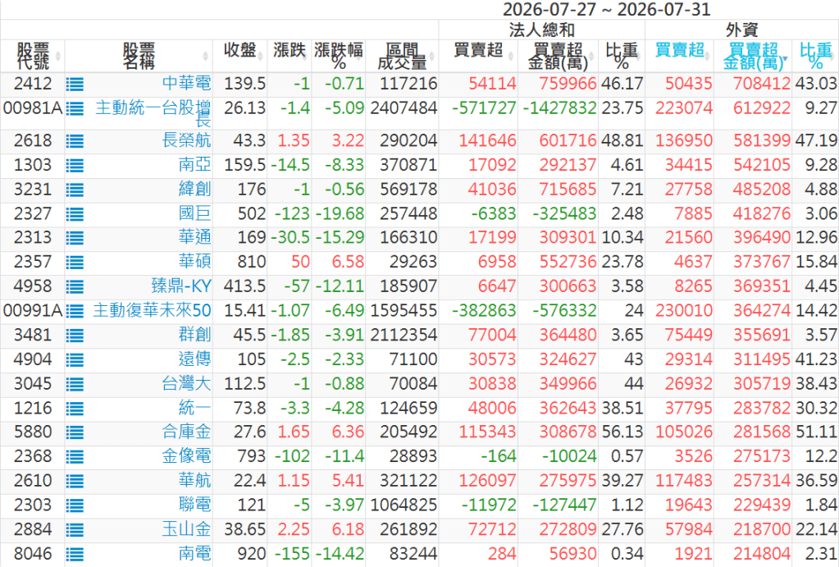Sort by 法人總和 比重% column header
The width and height of the screenshot is (839, 567).
(x=621, y=57)
